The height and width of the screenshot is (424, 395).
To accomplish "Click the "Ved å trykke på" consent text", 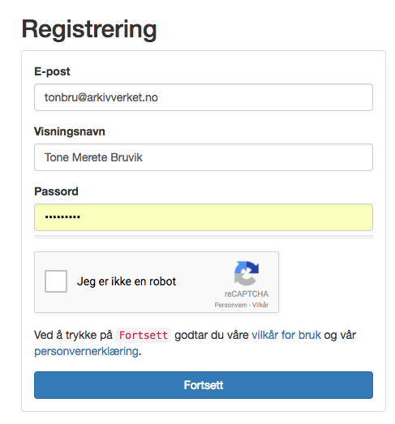I will tap(73, 335).
